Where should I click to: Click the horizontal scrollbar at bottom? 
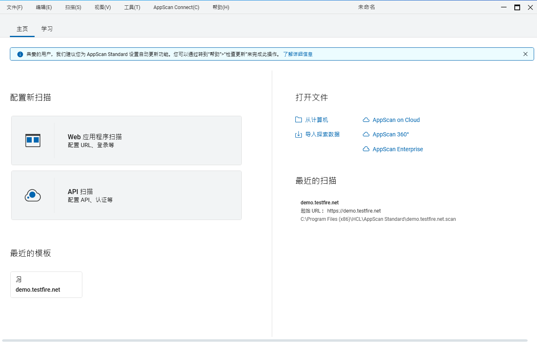(x=265, y=341)
